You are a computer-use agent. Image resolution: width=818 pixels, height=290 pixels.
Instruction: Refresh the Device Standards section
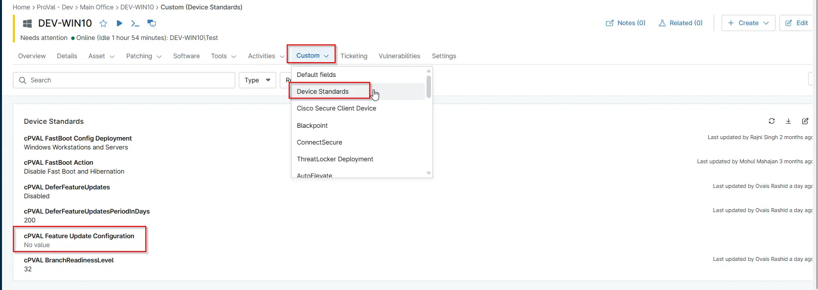[772, 121]
